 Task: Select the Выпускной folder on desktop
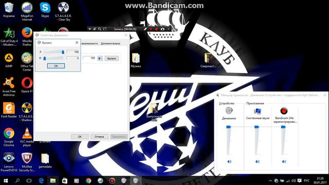pos(154,112)
